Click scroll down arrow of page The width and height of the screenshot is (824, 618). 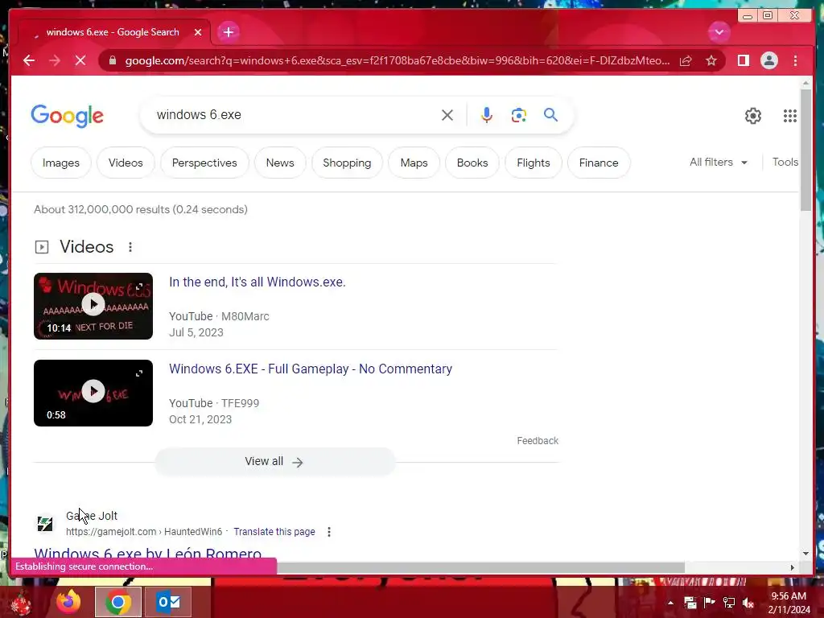[806, 554]
